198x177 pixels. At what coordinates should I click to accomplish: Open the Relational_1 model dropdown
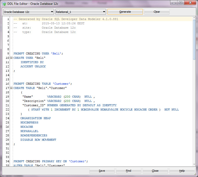pyautogui.click(x=80, y=12)
